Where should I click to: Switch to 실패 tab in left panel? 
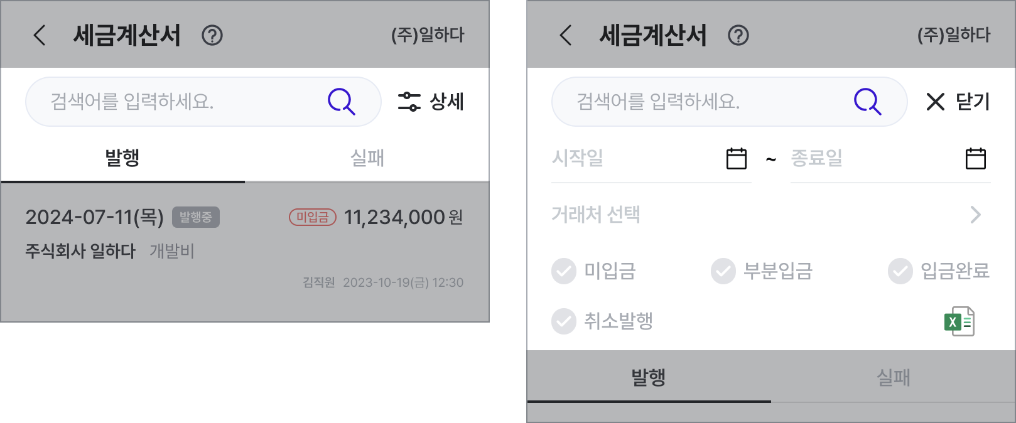coord(367,158)
